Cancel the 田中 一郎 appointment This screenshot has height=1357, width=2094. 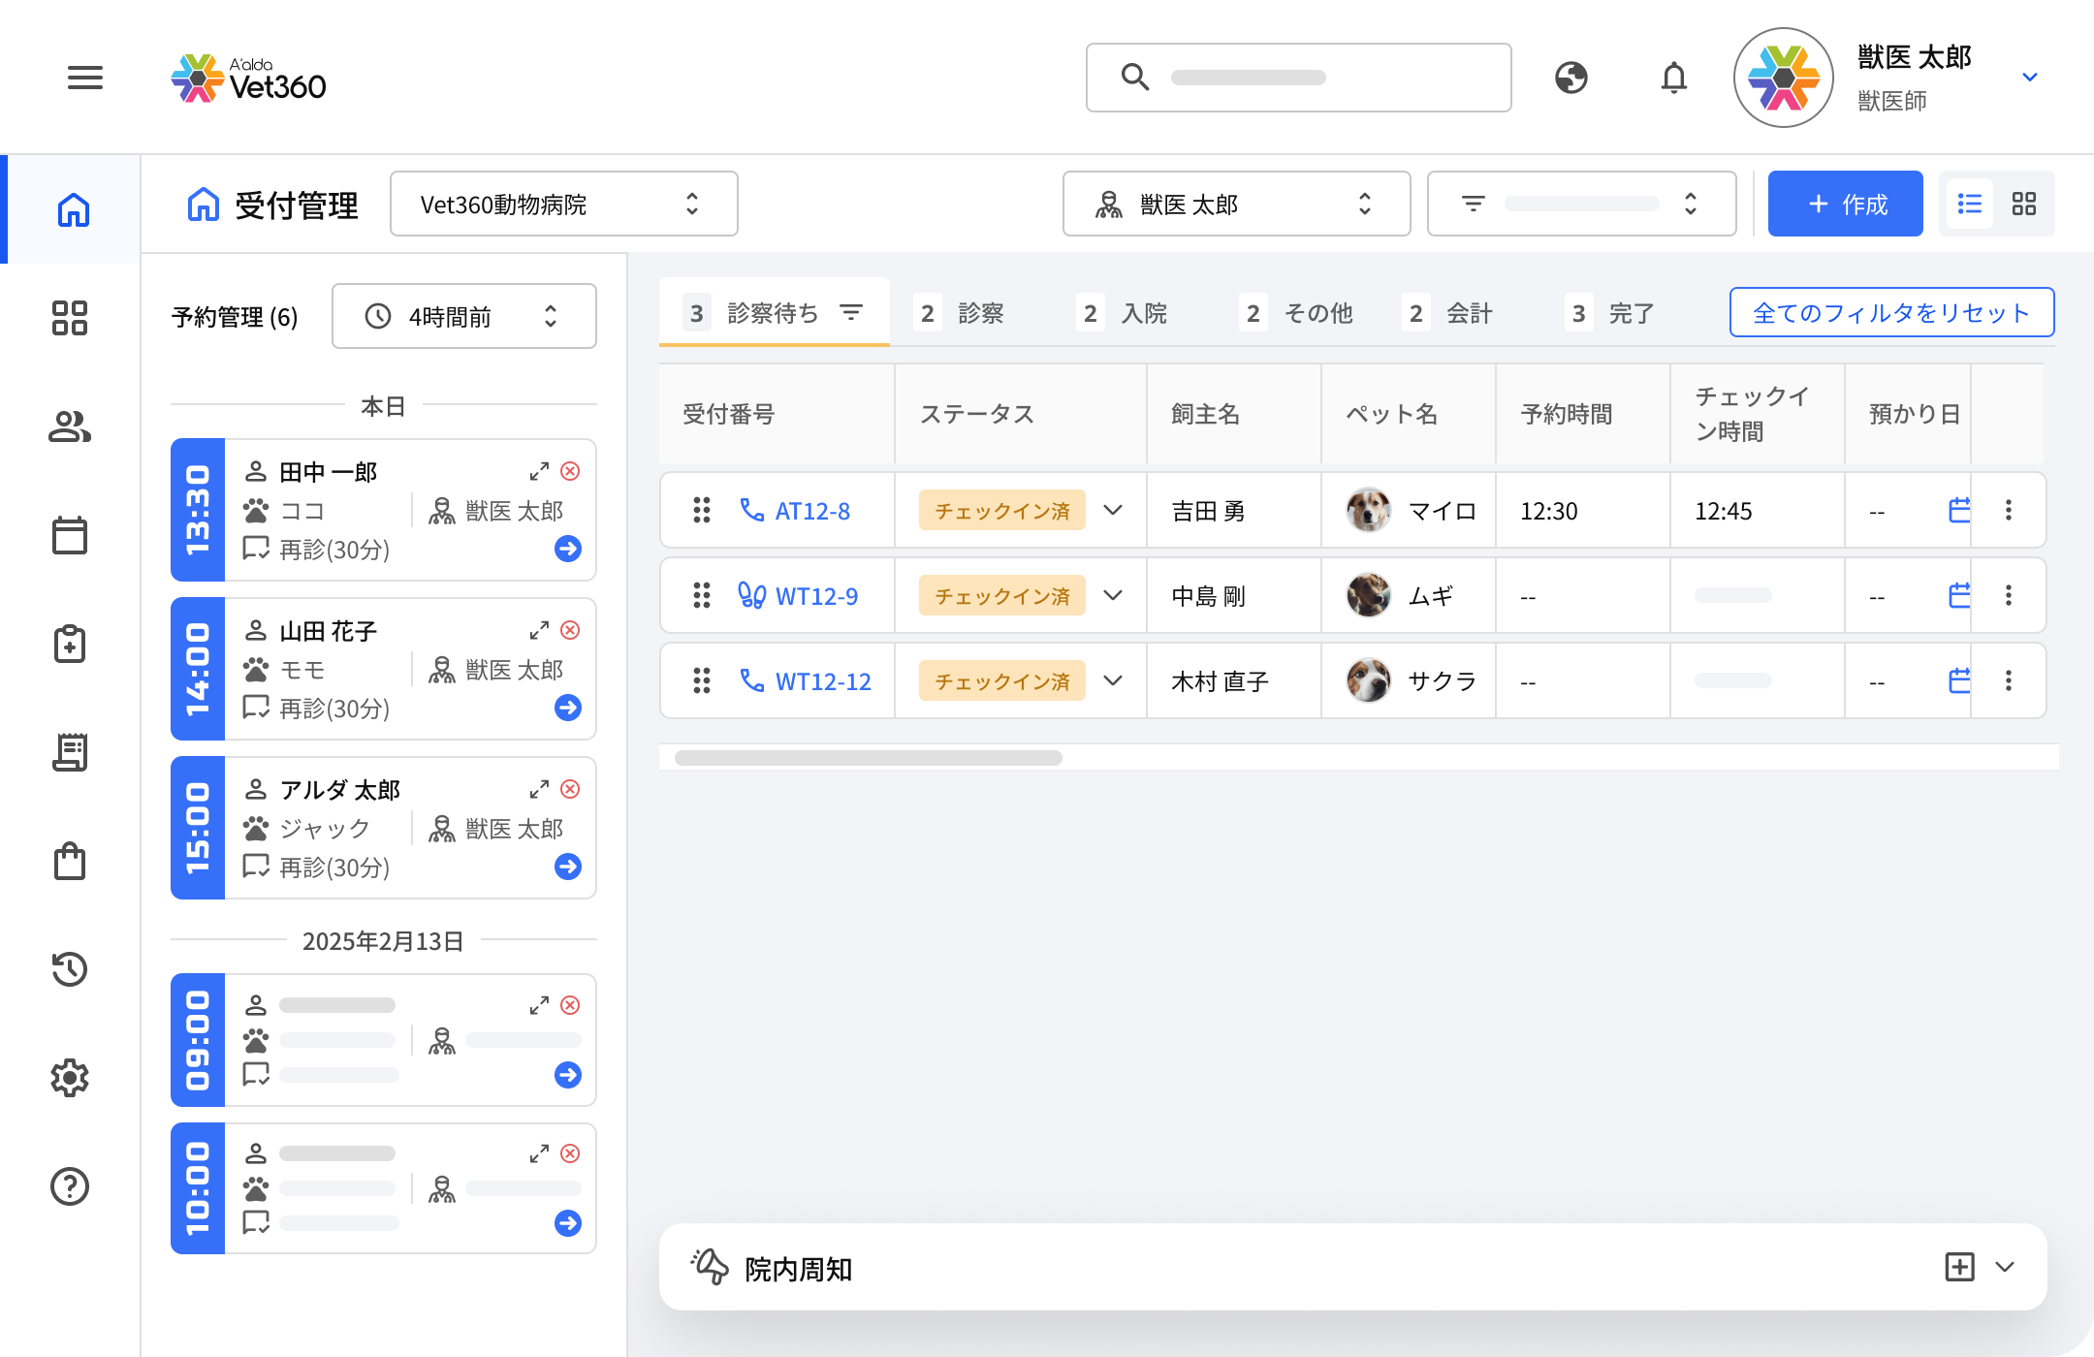point(571,471)
